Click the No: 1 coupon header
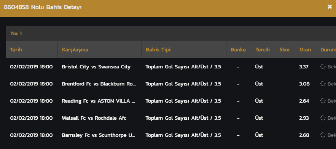 [x=16, y=33]
